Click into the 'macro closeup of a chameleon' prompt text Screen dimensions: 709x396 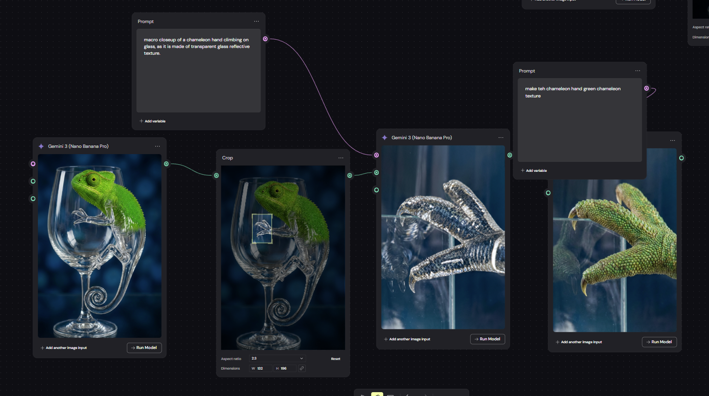click(199, 71)
